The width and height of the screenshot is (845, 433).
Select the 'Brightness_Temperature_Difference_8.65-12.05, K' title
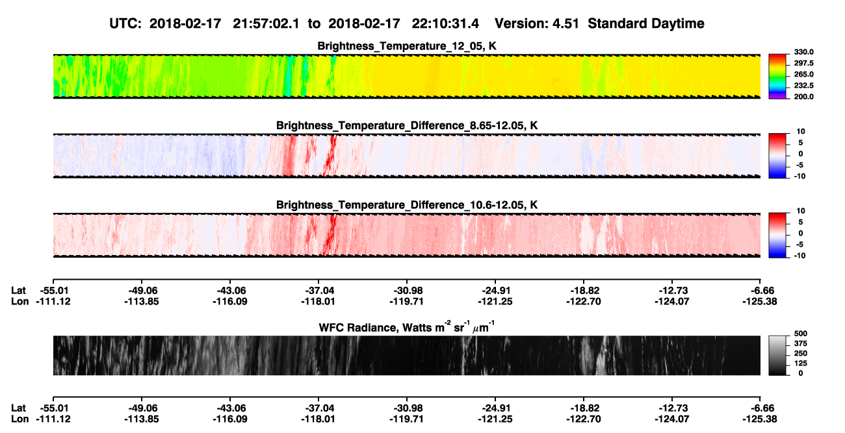pyautogui.click(x=407, y=125)
